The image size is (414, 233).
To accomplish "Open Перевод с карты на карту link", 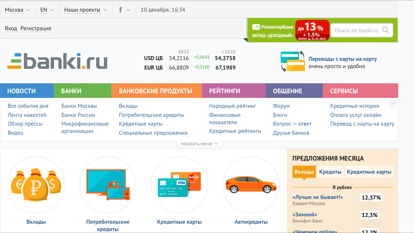I will (x=362, y=124).
